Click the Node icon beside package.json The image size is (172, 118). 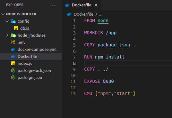(x=13, y=77)
